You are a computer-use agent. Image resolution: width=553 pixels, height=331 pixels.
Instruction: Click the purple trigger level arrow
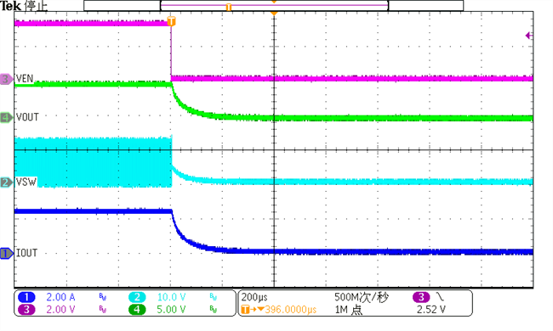528,36
